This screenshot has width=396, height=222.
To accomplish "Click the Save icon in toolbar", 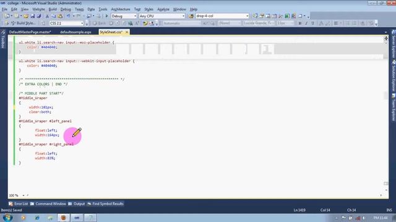I will [33, 16].
